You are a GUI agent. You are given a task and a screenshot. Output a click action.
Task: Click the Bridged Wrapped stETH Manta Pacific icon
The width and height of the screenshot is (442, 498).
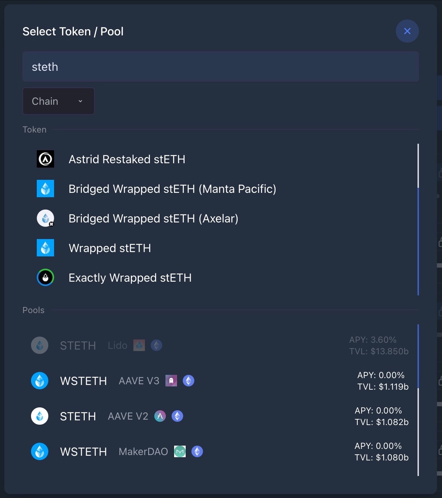coord(45,189)
